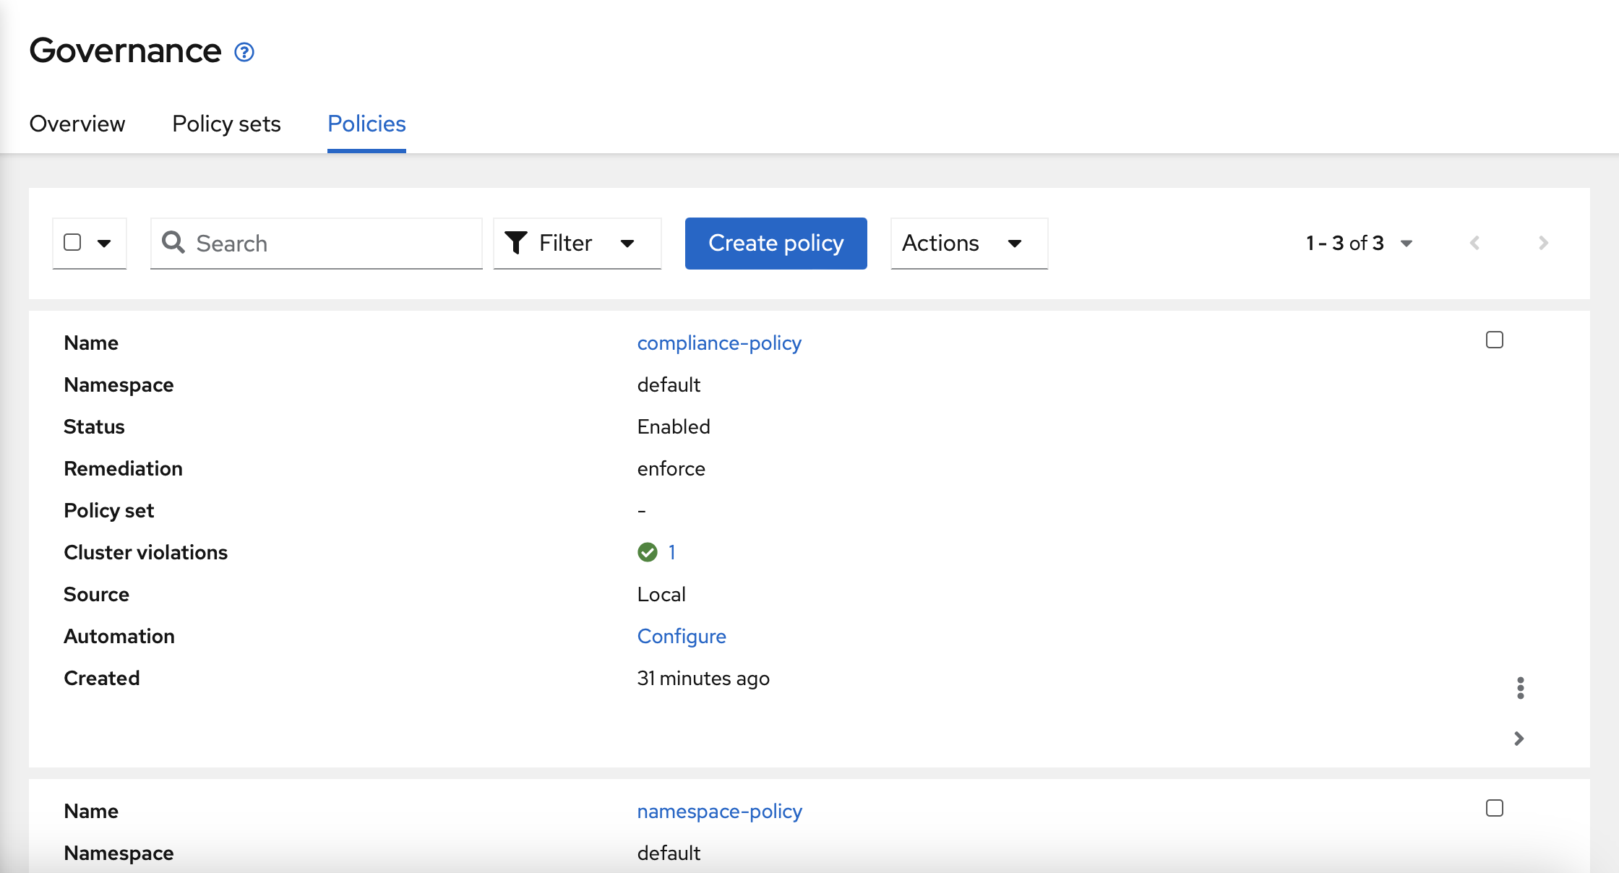1619x873 pixels.
Task: Click the previous page navigation arrow icon
Action: coord(1475,242)
